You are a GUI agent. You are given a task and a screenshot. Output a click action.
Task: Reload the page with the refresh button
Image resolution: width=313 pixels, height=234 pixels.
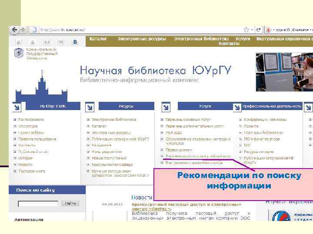click(x=259, y=30)
